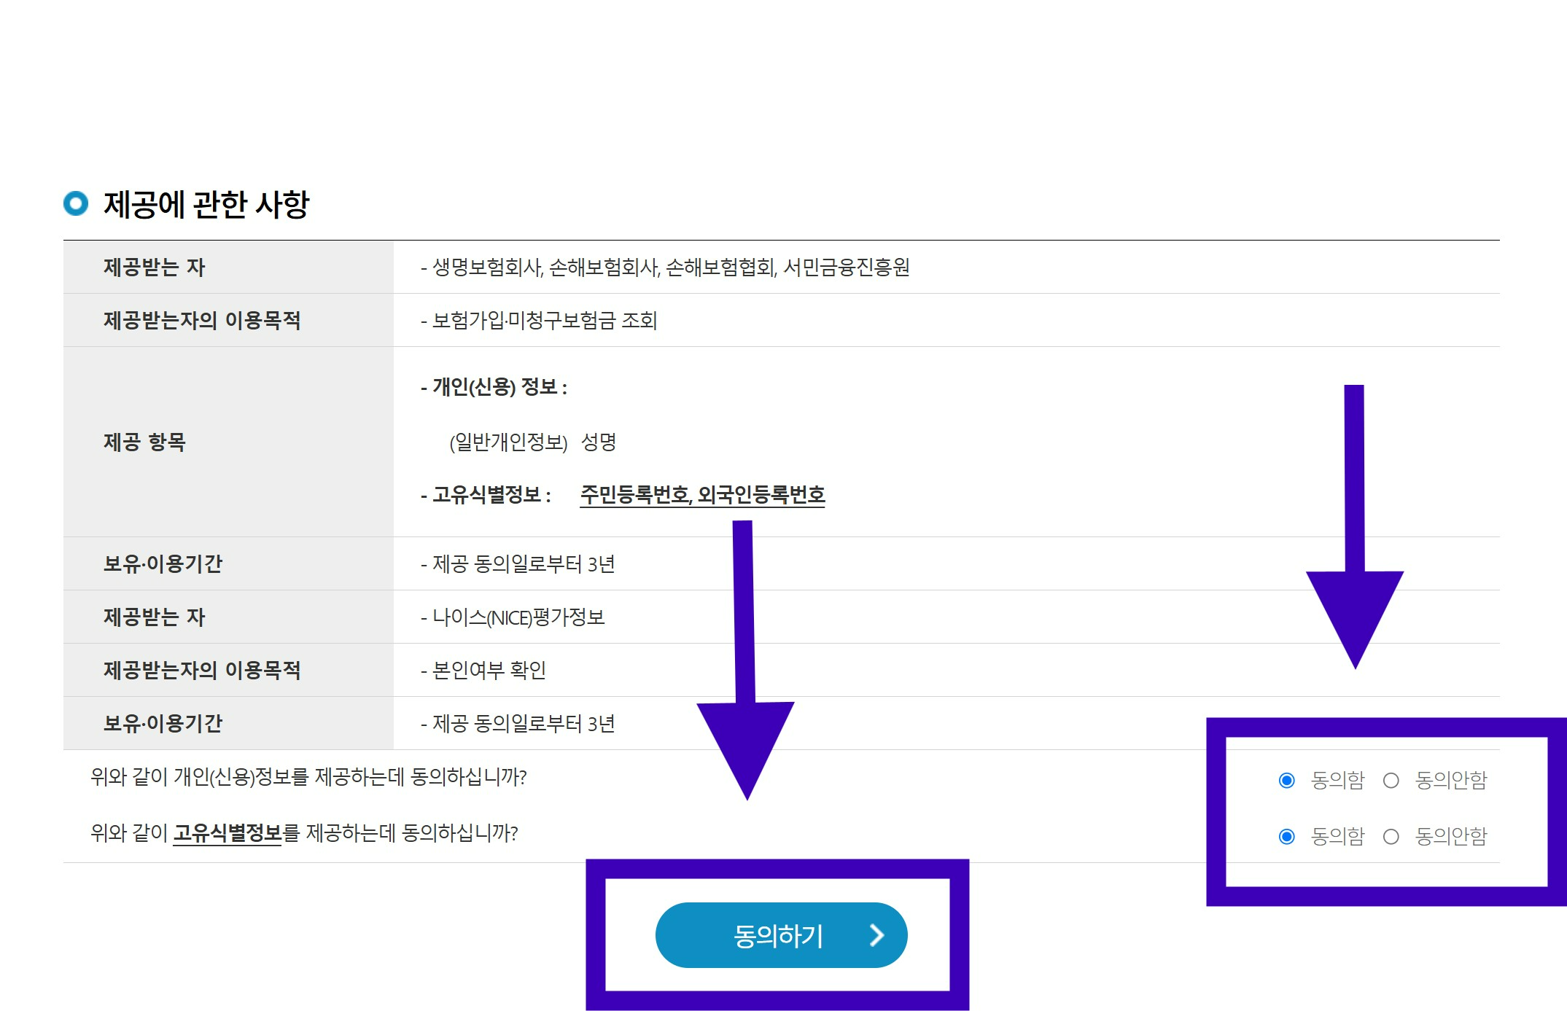
Task: Select 동의안함 for 고유식별정보 제공 consent
Action: click(1390, 835)
